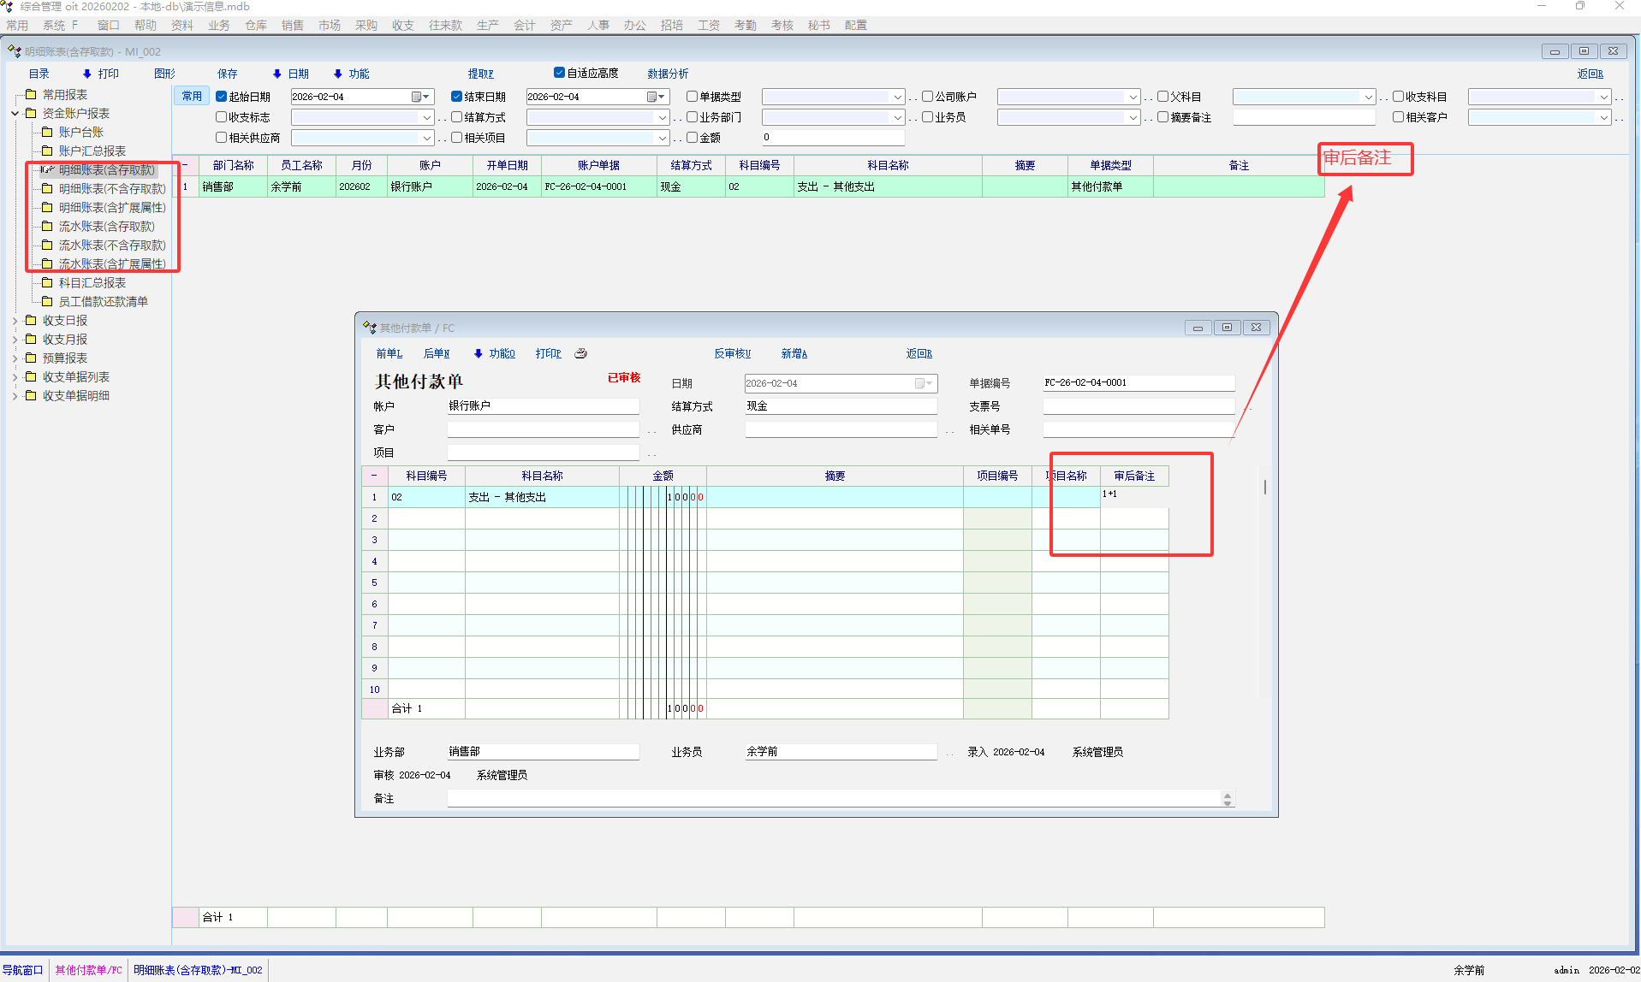Viewport: 1641px width, 982px height.
Task: Open the 起始日期 calendar picker icon
Action: point(417,97)
